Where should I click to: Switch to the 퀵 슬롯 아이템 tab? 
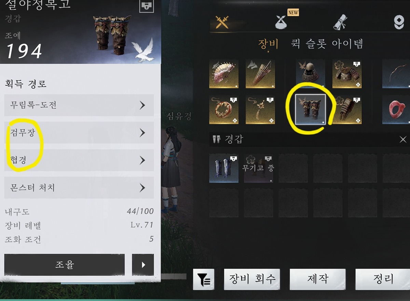click(327, 44)
